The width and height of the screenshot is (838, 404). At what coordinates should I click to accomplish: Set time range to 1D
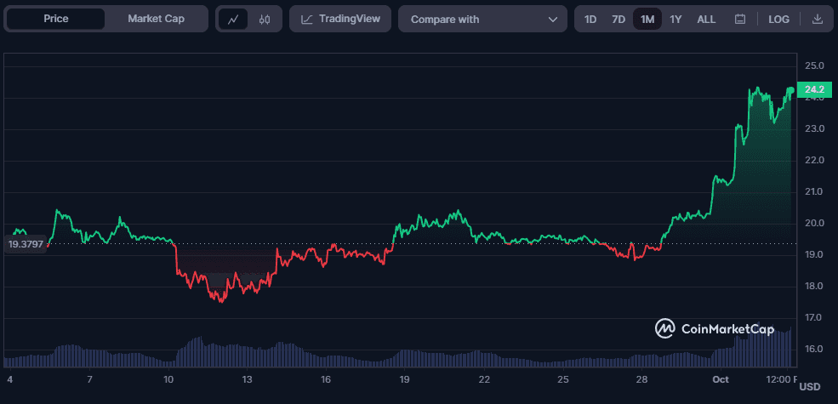point(590,19)
